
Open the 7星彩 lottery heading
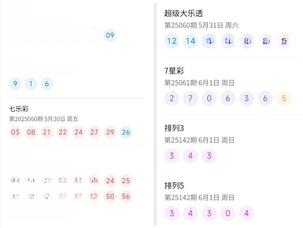174,71
